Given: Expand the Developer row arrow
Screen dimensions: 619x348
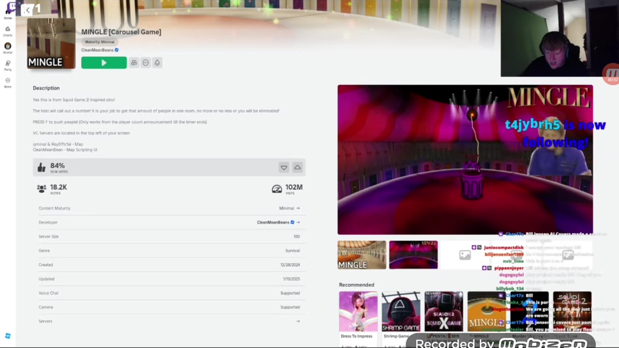Looking at the screenshot, I should click(298, 222).
